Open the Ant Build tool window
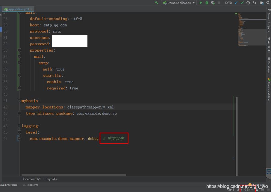Image resolution: width=271 pixels, height=192 pixels. (269, 44)
